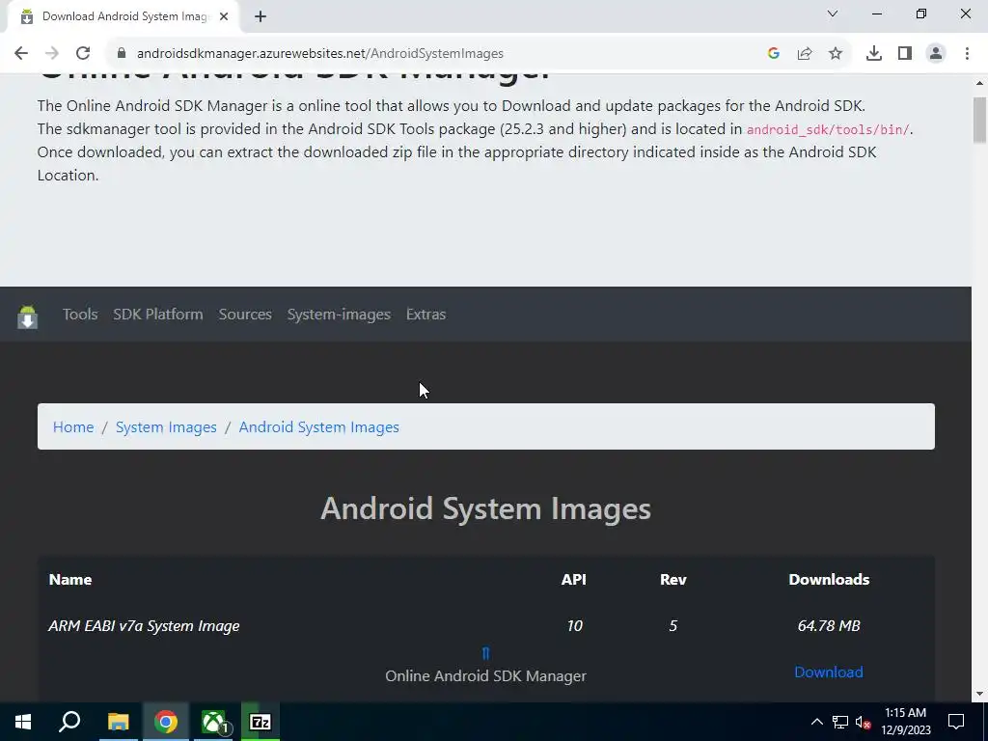Screen dimensions: 988x741
Task: Open 7-Zip from the taskbar
Action: click(x=261, y=722)
